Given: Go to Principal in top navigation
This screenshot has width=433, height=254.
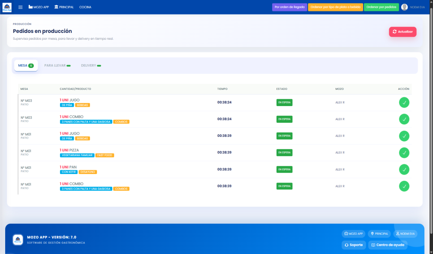Looking at the screenshot, I should tap(64, 7).
